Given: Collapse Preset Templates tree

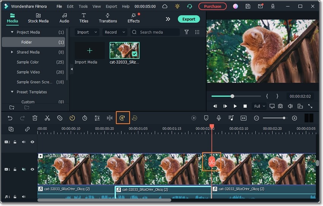Looking at the screenshot, I should click(12, 92).
